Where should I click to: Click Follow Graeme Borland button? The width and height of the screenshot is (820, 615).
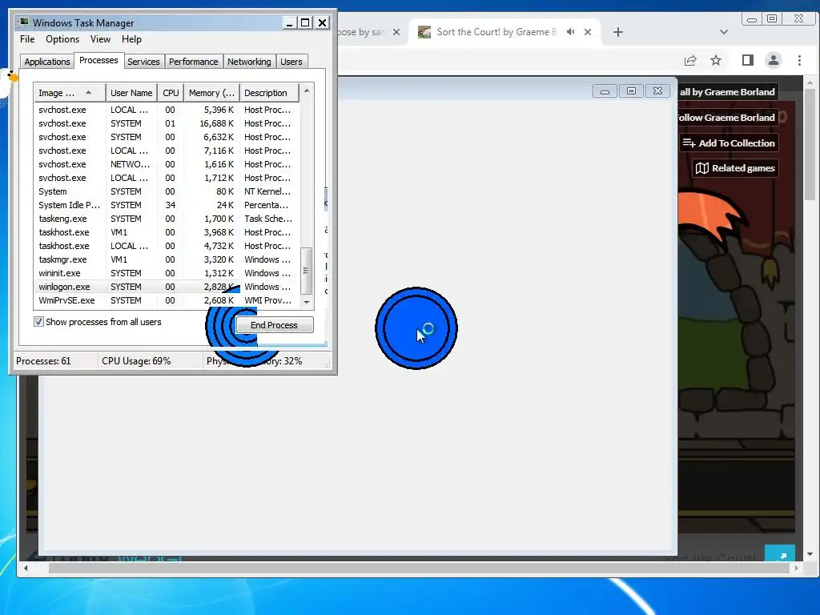(727, 117)
